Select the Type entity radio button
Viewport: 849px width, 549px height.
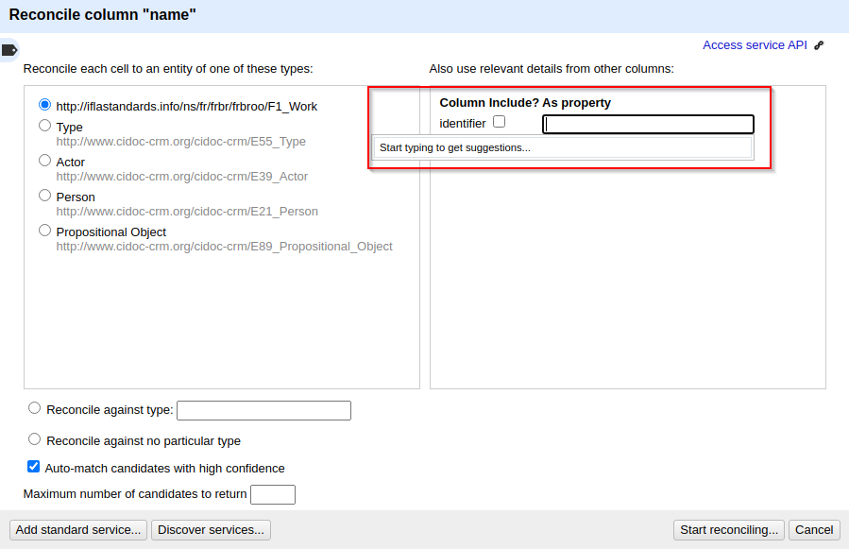coord(44,125)
